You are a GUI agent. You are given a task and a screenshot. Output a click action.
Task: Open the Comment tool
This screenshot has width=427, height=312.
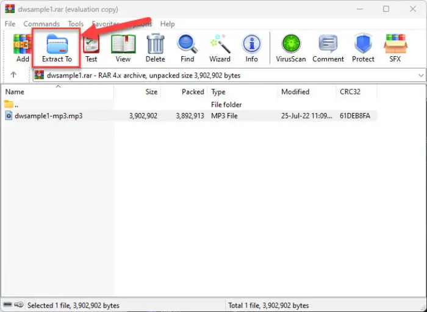click(328, 43)
